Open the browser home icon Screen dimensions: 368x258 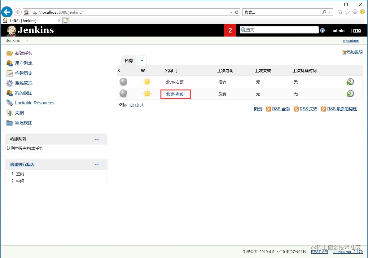(x=340, y=12)
